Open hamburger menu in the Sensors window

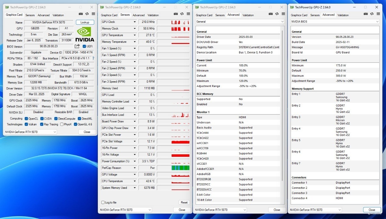tap(188, 14)
